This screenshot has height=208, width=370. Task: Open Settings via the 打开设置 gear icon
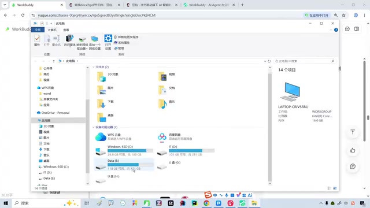tap(108, 42)
